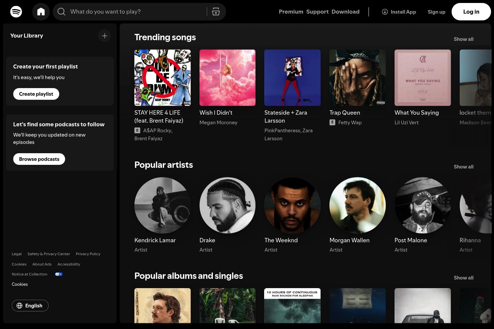Click the search magnifier icon
The width and height of the screenshot is (494, 329).
coord(61,12)
